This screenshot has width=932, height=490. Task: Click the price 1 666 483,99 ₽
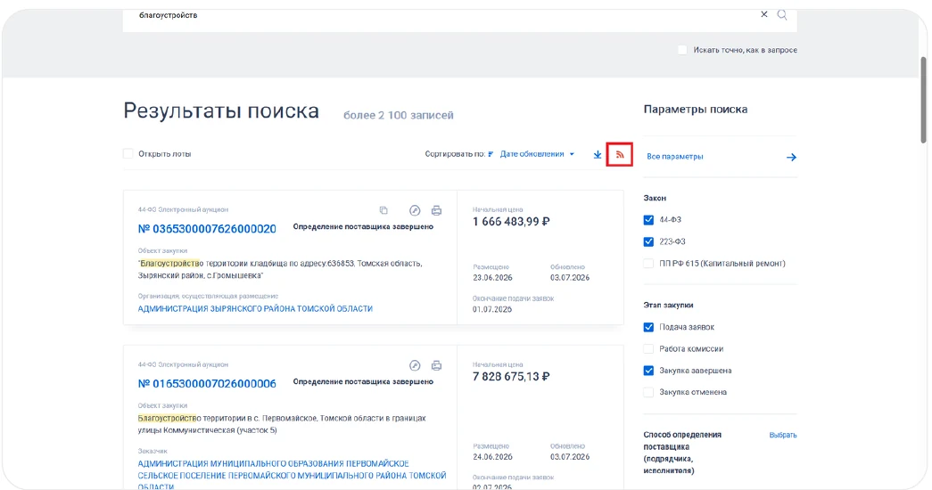point(511,222)
